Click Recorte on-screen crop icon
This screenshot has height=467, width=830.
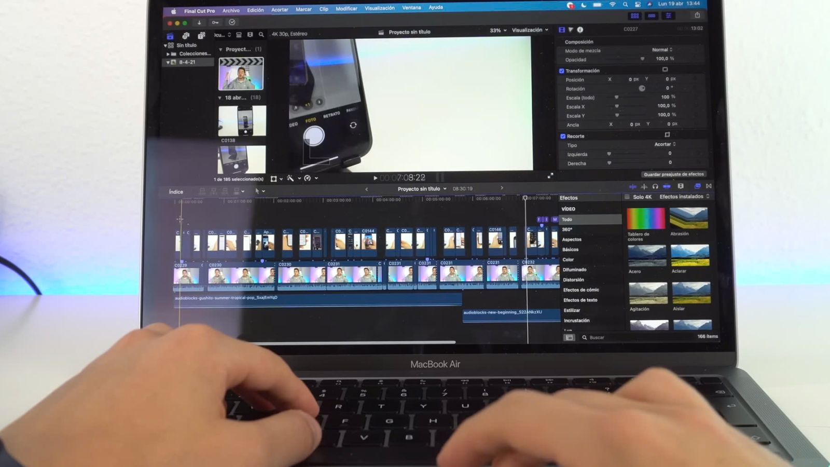tap(667, 135)
